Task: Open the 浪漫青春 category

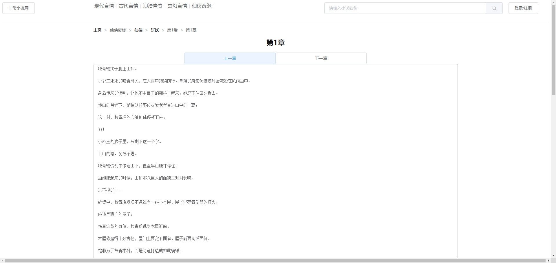Action: coord(153,6)
